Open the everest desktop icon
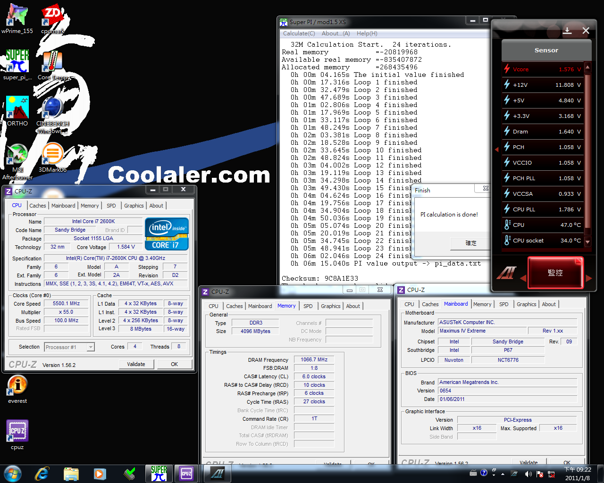 [x=17, y=389]
